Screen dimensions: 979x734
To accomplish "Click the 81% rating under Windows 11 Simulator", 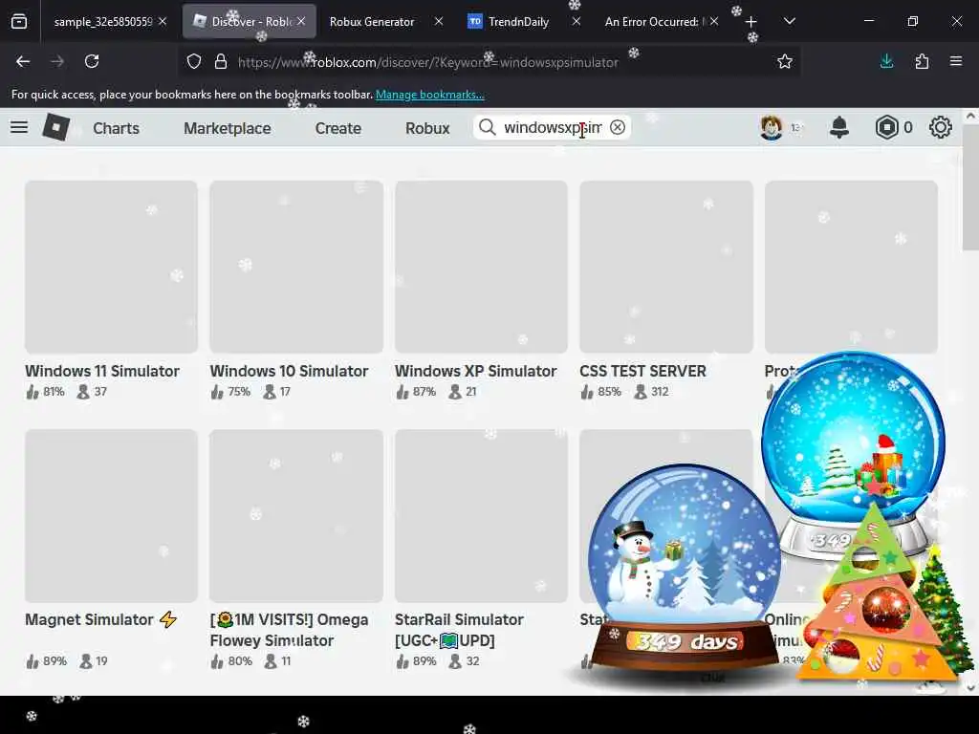I will (46, 391).
